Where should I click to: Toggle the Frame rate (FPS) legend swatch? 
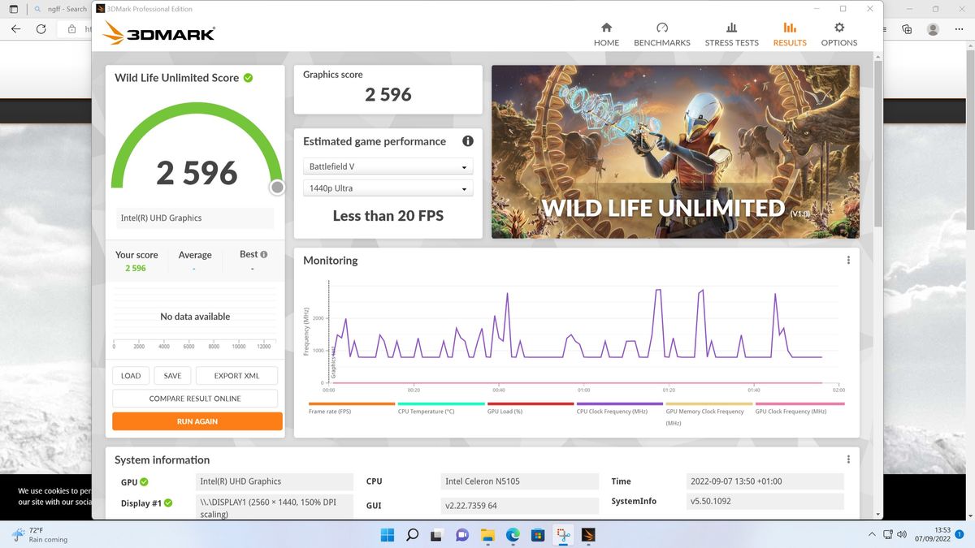(351, 403)
